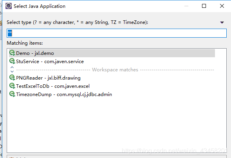Focus the Select type search field
Image resolution: width=231 pixels, height=158 pixels.
(x=117, y=33)
